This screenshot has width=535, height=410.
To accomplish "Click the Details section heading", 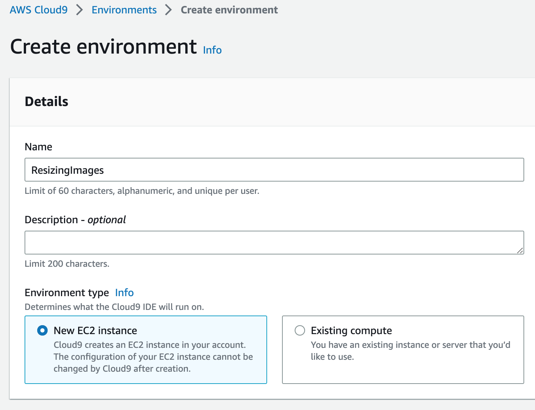I will [47, 102].
